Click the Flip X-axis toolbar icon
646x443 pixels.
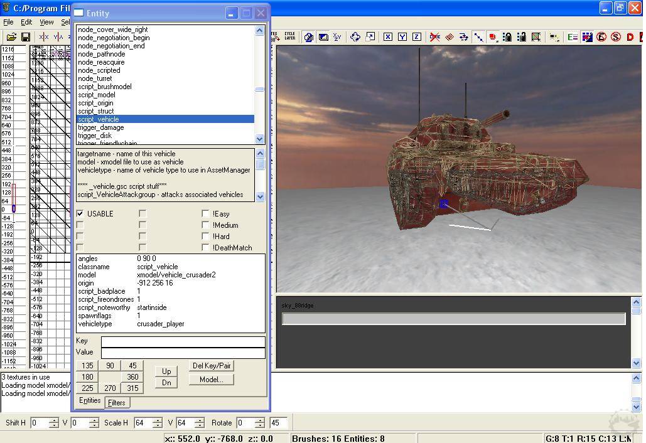pyautogui.click(x=44, y=38)
